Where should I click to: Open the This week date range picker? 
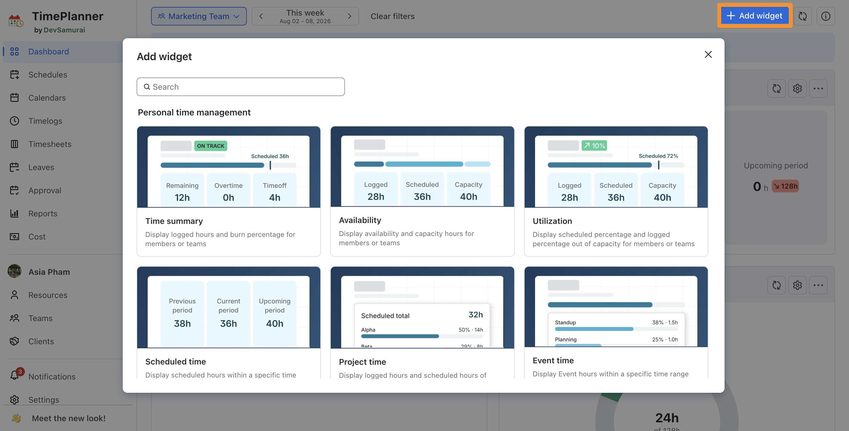(x=305, y=16)
